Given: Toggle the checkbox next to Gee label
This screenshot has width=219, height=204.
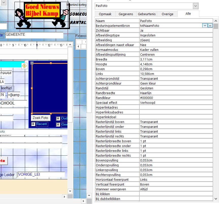Looking at the screenshot, I should (58, 124).
